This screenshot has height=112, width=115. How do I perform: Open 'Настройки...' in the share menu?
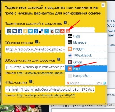(86, 76)
